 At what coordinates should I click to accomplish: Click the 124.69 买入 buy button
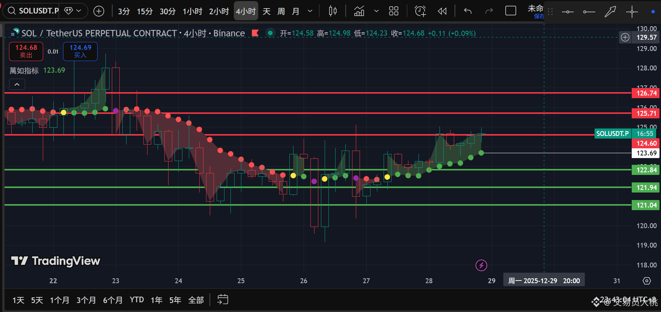tap(80, 51)
